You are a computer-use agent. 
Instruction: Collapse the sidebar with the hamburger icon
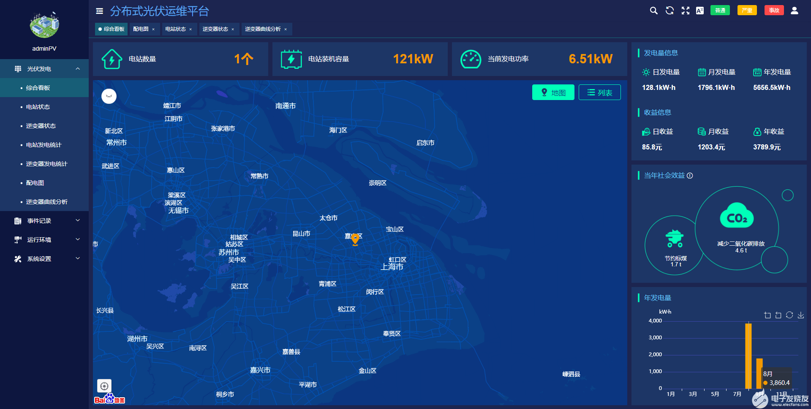tap(100, 11)
